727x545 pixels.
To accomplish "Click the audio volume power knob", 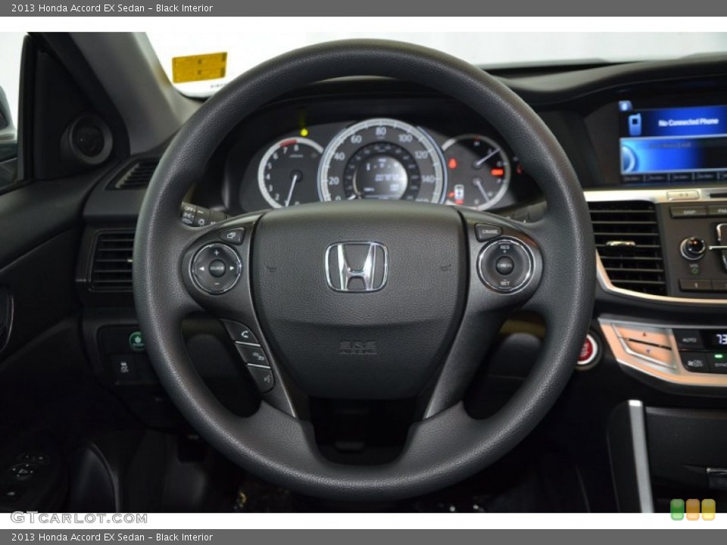I will click(x=693, y=248).
